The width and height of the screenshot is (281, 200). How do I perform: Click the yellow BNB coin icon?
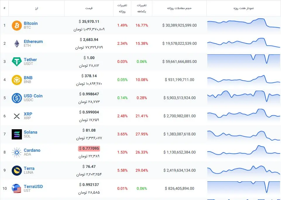click(x=17, y=80)
